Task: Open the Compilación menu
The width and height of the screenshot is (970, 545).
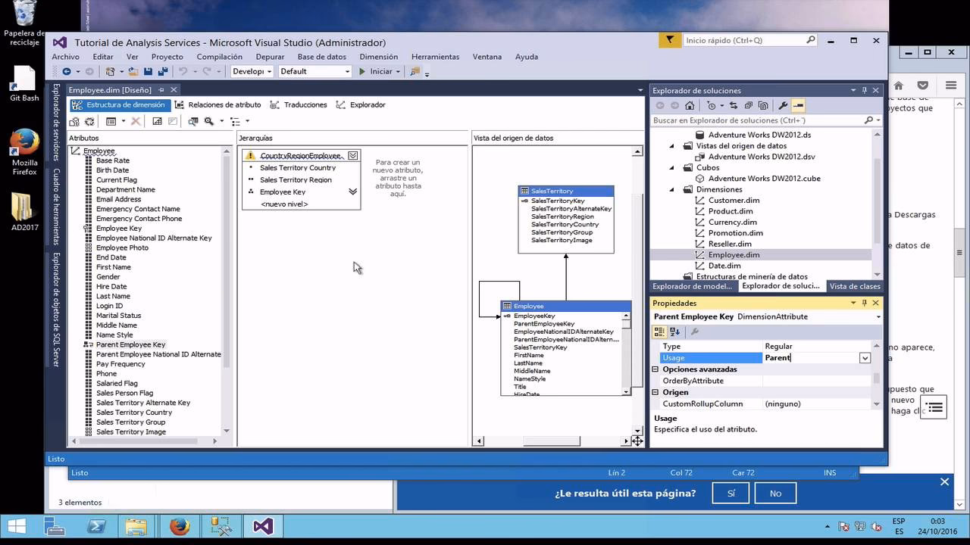Action: tap(220, 57)
